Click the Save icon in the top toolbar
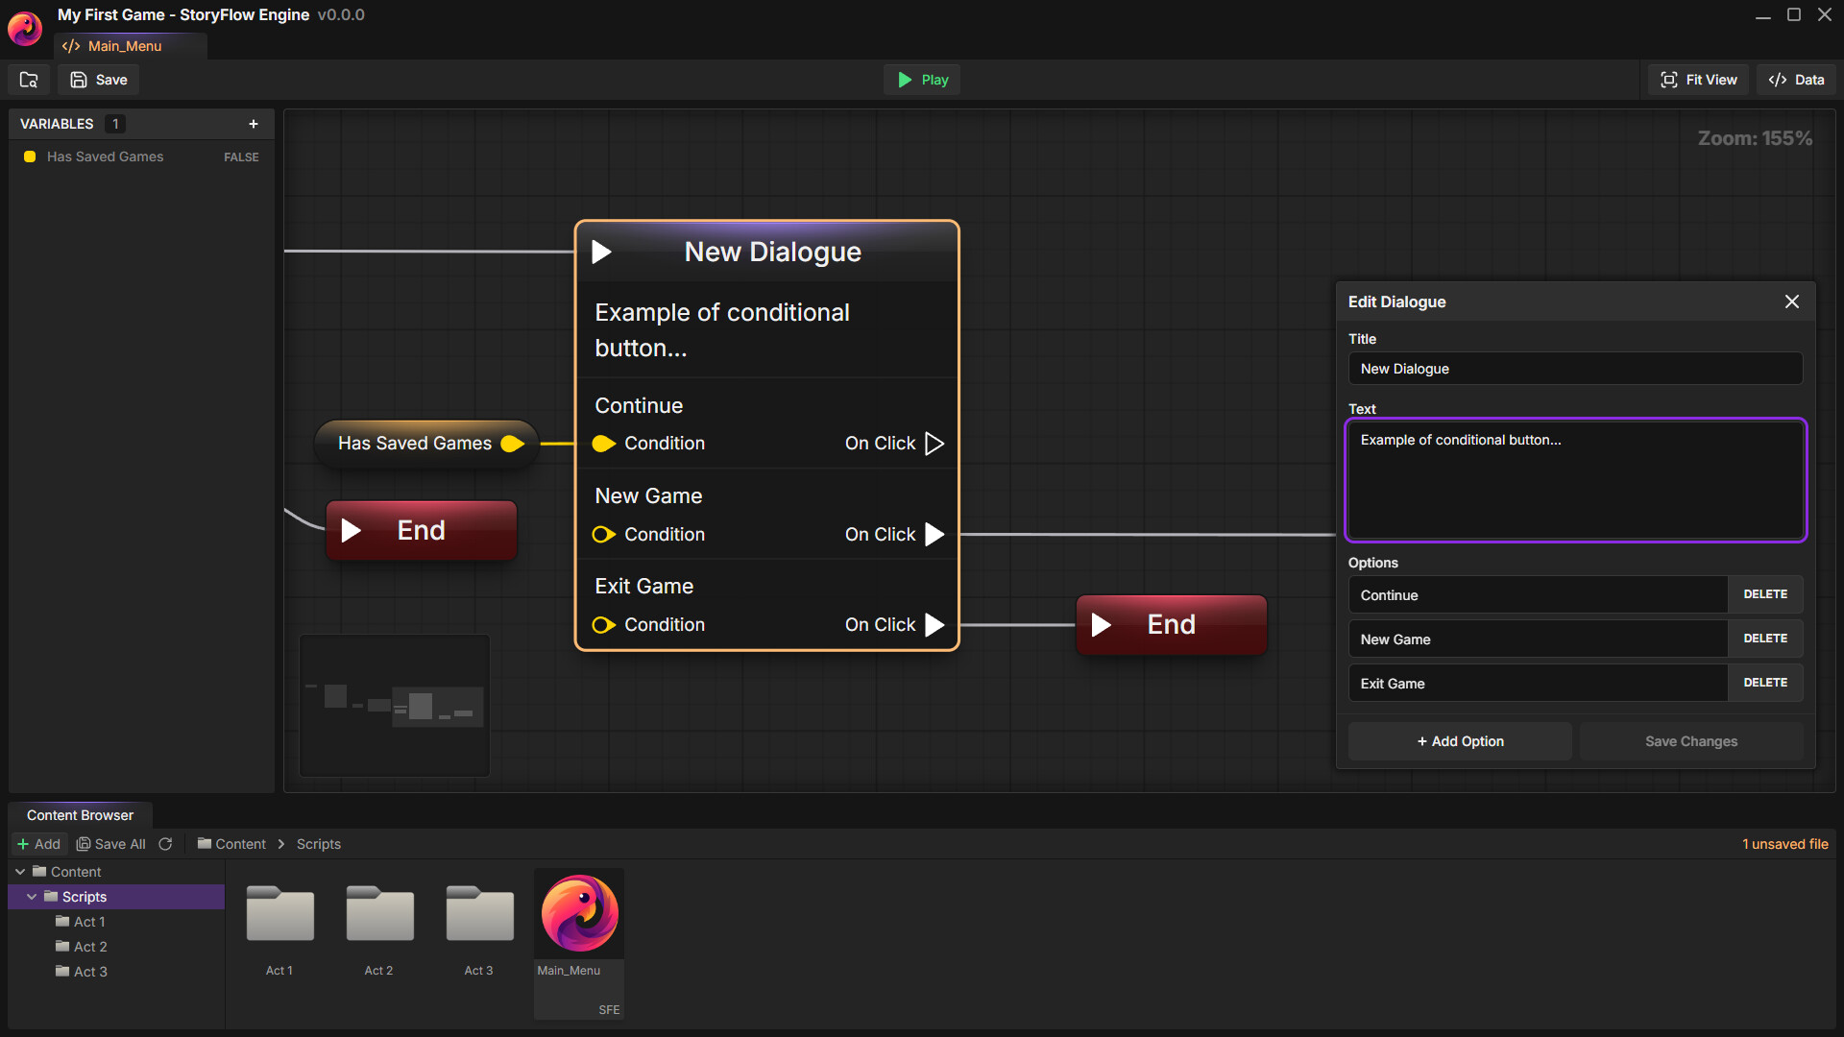Viewport: 1844px width, 1037px height. point(78,79)
